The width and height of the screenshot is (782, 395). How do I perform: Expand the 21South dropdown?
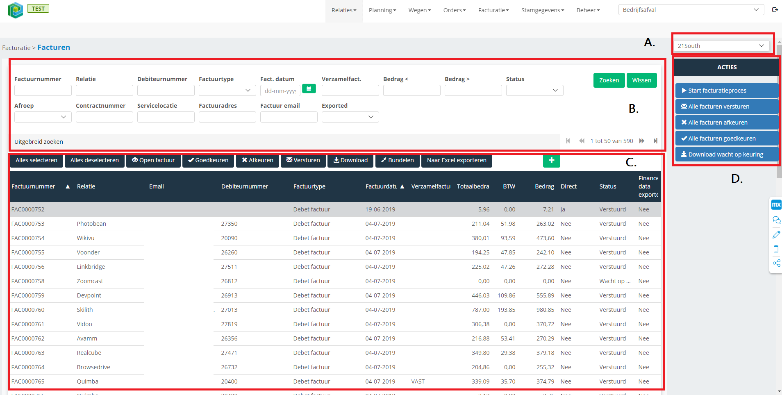tap(721, 46)
